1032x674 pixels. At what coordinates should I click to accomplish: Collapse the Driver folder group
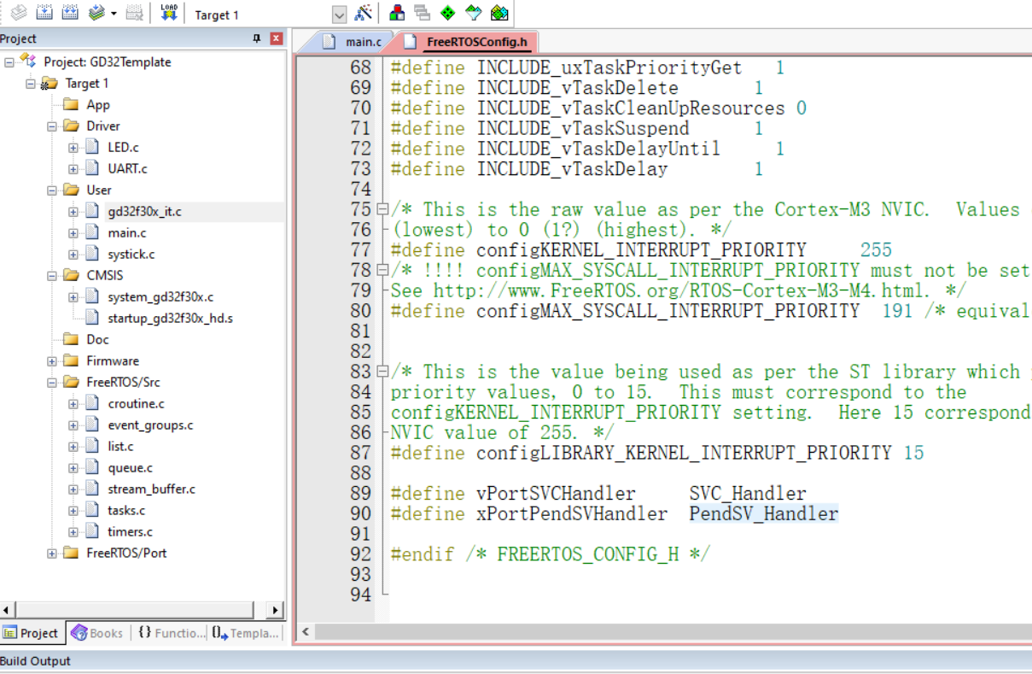click(52, 126)
